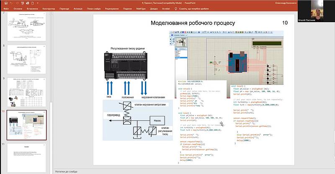
Task: Click the left code block with setup function
Action: 201,122
